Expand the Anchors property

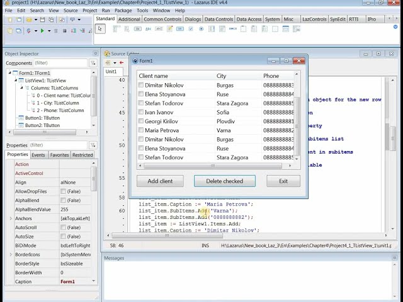tap(11, 218)
